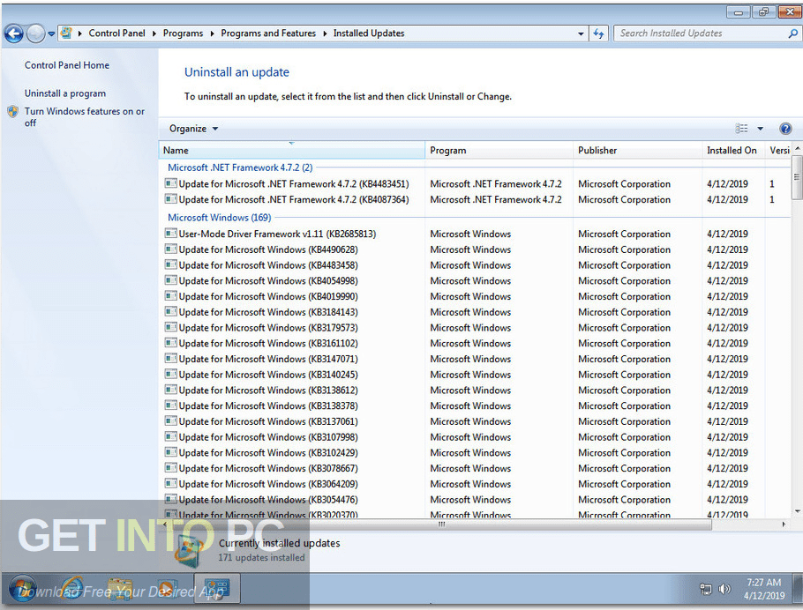This screenshot has height=610, width=803.
Task: Open Control Panel Home link
Action: 67,65
